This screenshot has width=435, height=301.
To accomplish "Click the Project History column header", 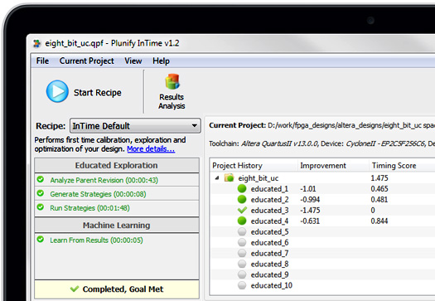I will click(237, 166).
